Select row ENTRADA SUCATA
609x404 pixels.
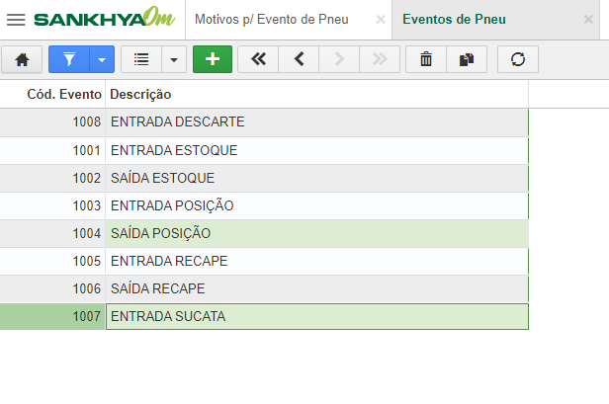click(264, 317)
